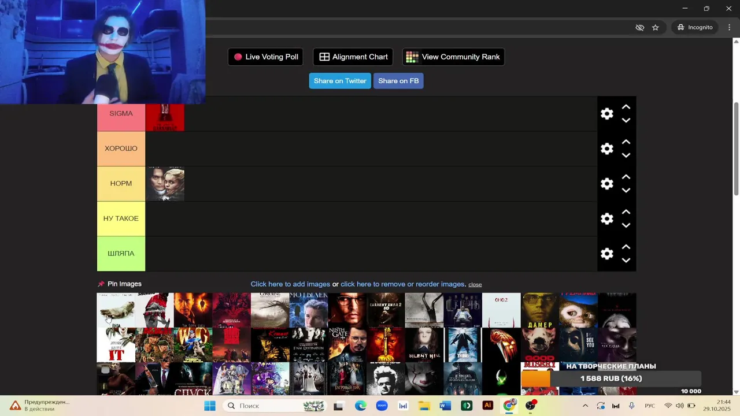Select the Halloween pumpkin poster thumbnail
The image size is (740, 416).
[x=501, y=345]
